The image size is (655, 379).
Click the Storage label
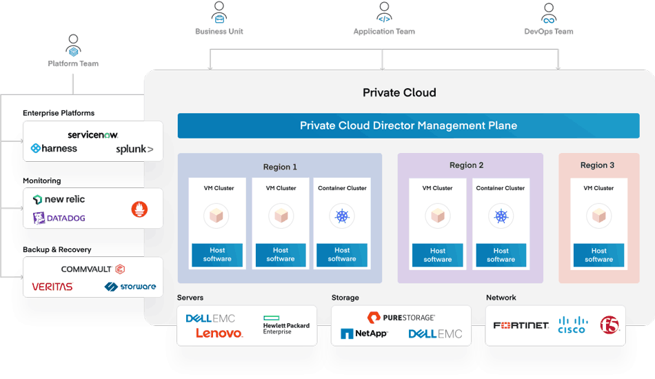[345, 298]
